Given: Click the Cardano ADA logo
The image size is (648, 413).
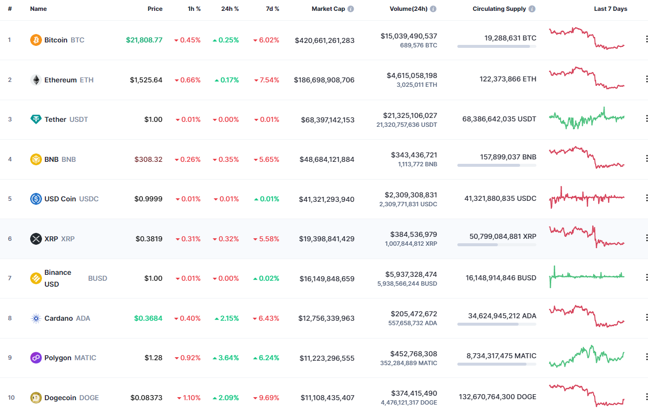Looking at the screenshot, I should click(35, 318).
